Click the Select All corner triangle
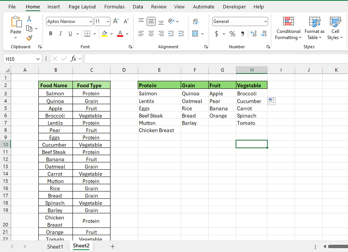Image resolution: width=348 pixels, height=252 pixels. [7, 70]
